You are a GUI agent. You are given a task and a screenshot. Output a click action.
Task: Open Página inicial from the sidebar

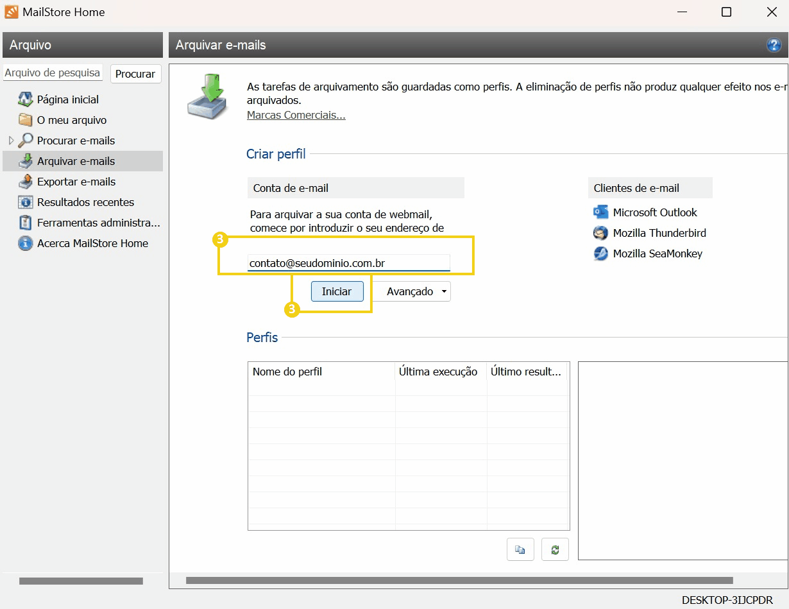pos(67,99)
